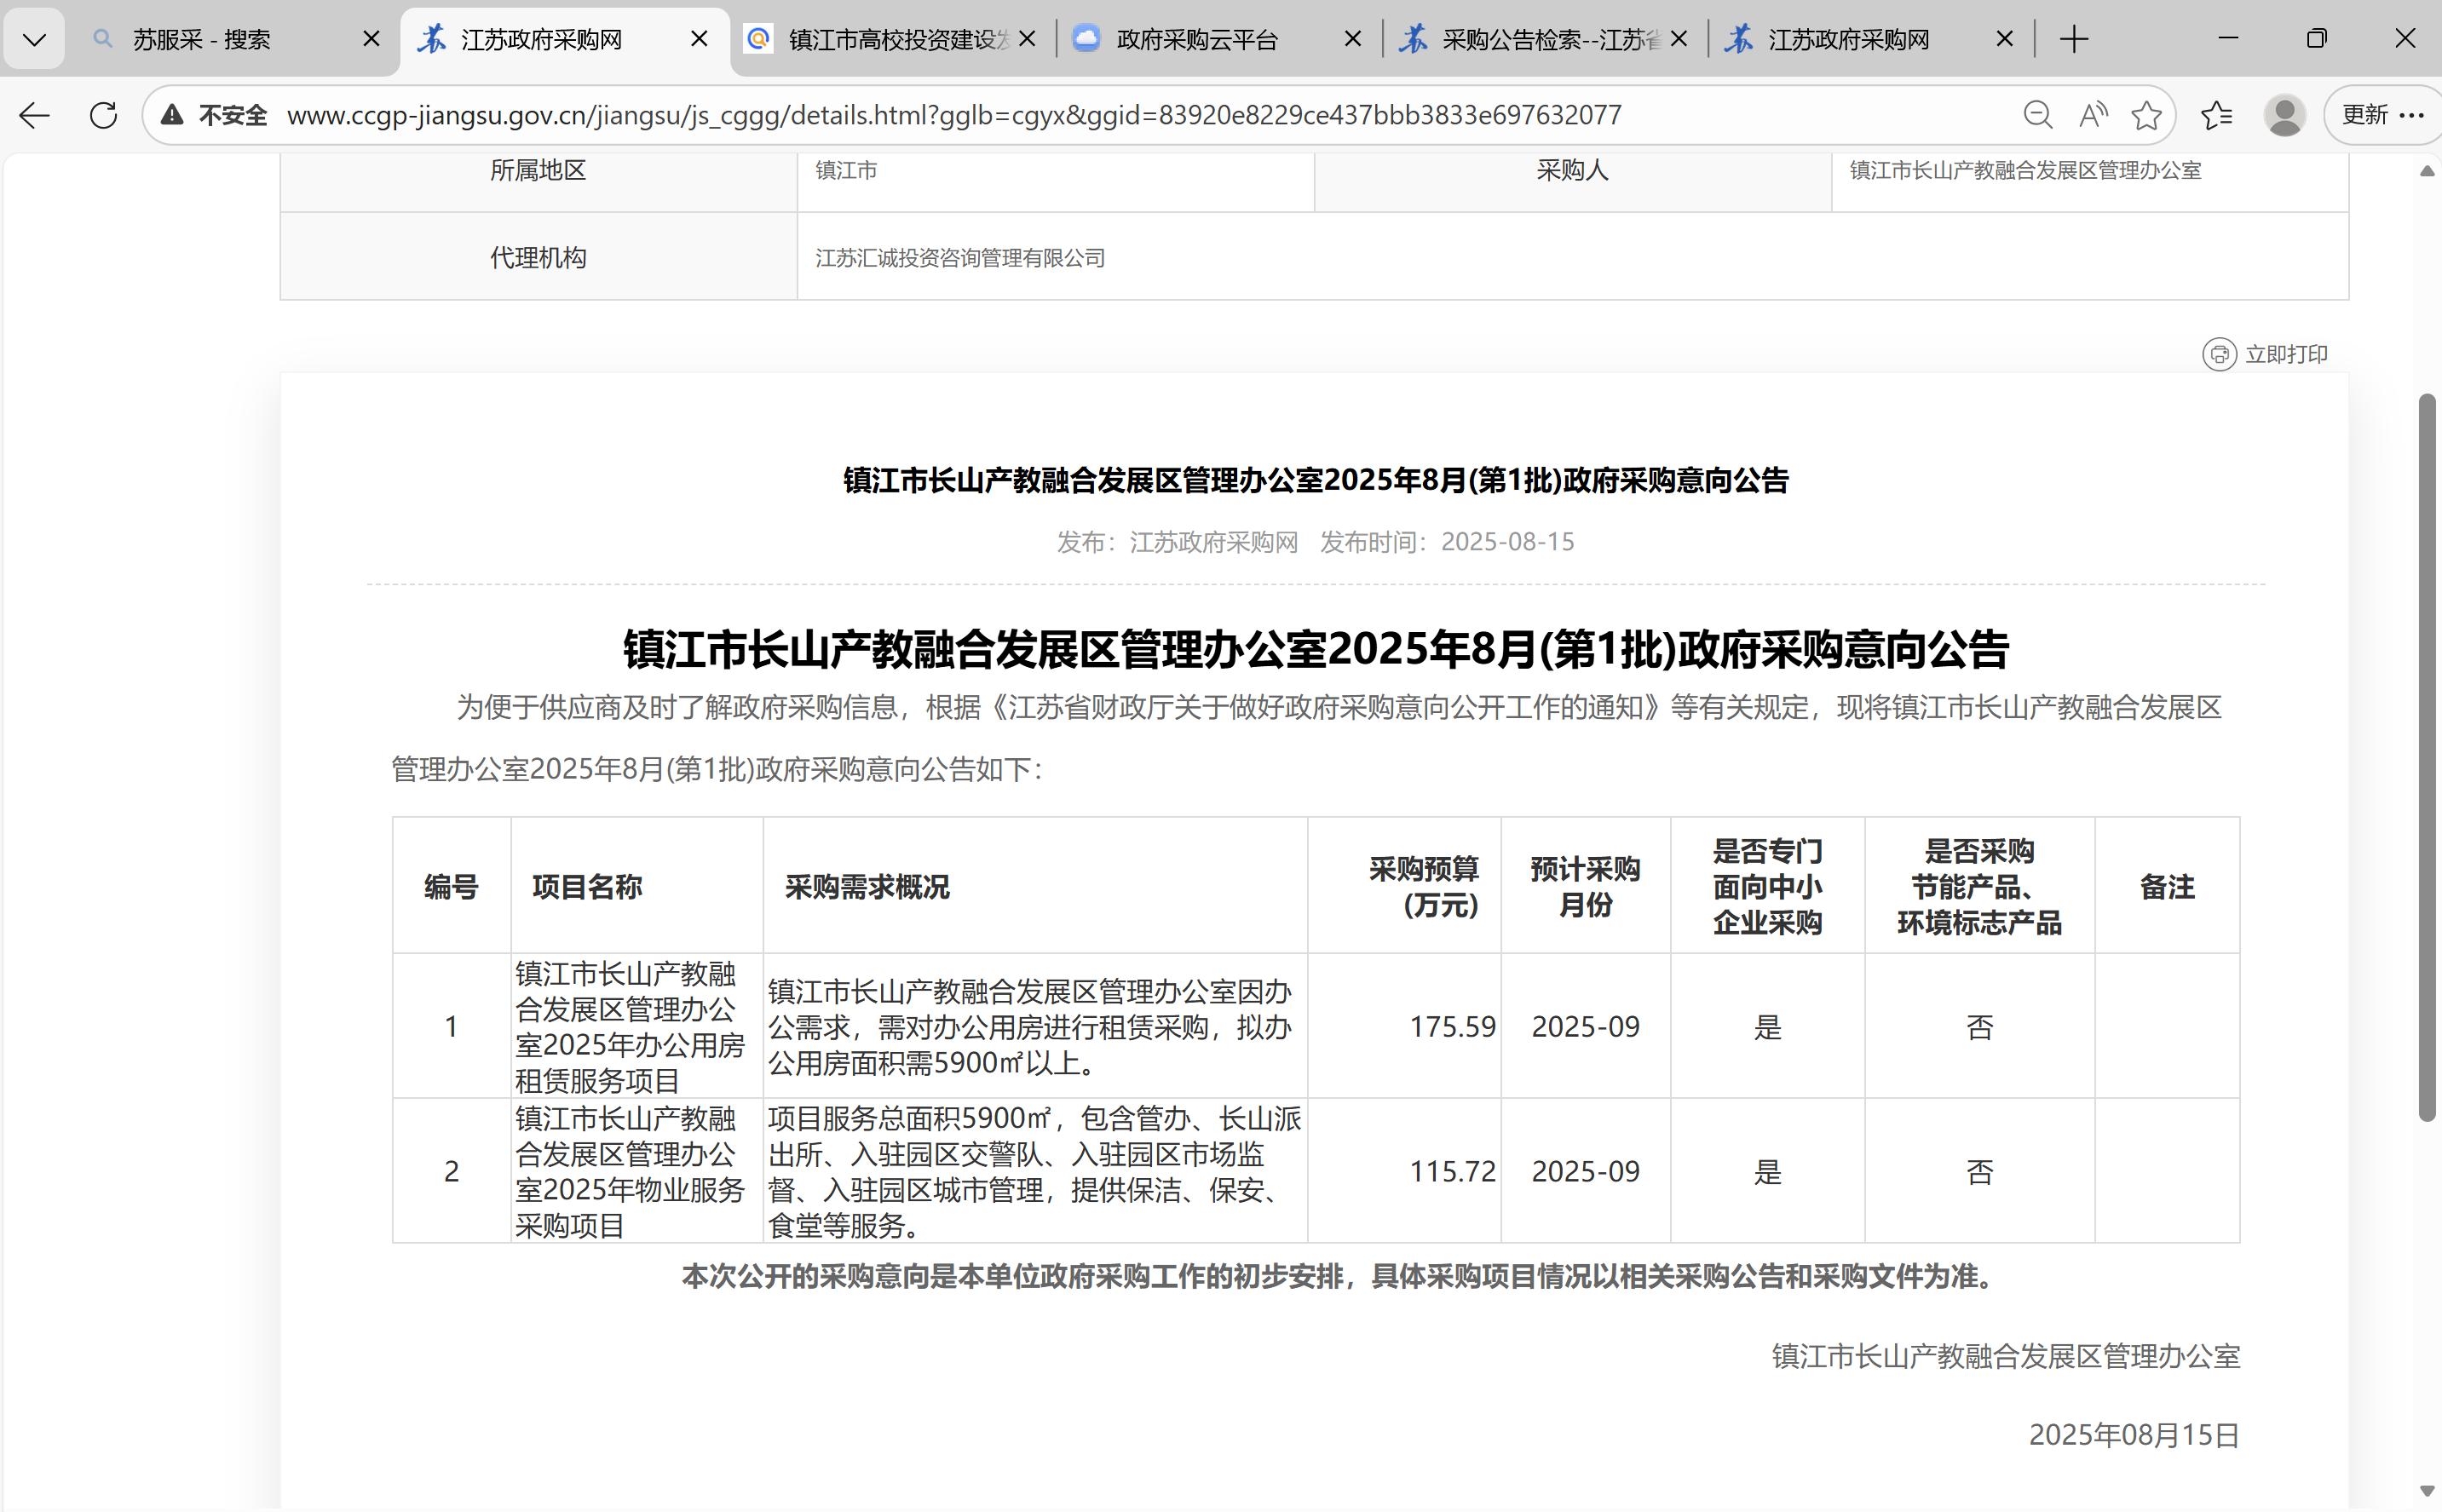The image size is (2442, 1512).
Task: Click the 不安全 security warning icon
Action: [x=173, y=115]
